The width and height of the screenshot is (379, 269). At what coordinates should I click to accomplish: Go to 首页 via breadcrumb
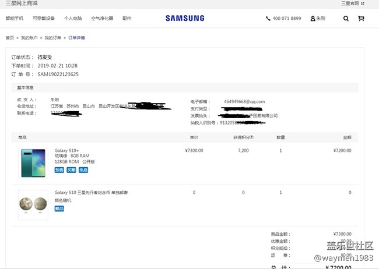10,38
